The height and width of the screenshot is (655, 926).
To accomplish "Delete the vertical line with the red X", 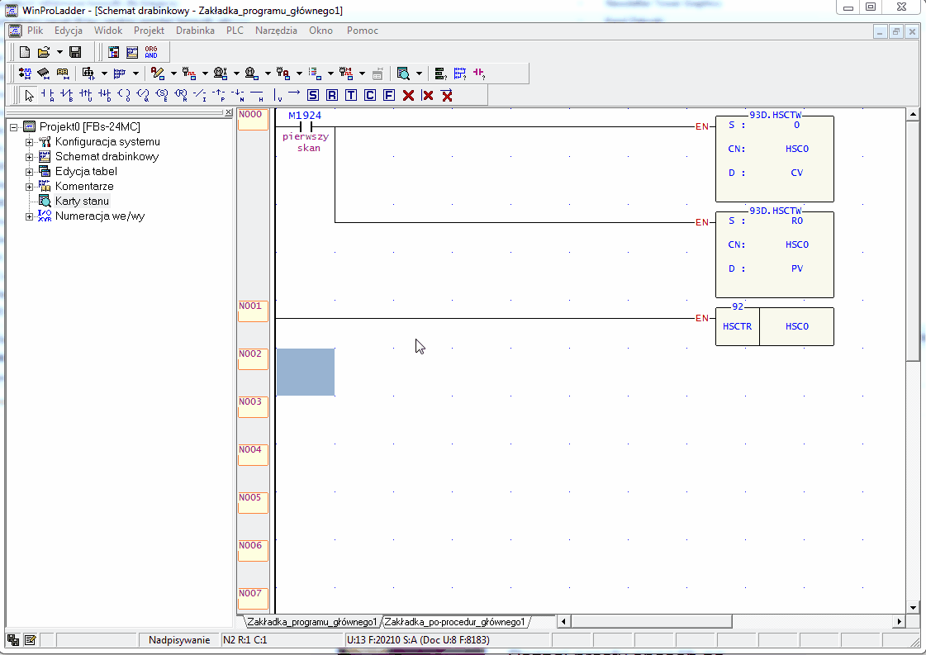I will pyautogui.click(x=428, y=95).
